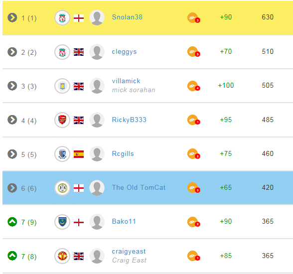Open The Old TomCat profile link
Image resolution: width=293 pixels, height=274 pixels.
(x=139, y=187)
